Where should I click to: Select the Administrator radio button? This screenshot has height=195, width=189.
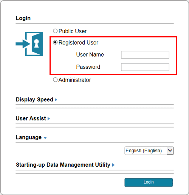coord(55,80)
